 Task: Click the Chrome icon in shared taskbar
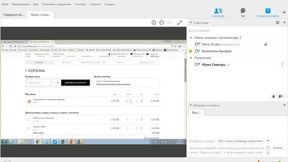(x=38, y=142)
